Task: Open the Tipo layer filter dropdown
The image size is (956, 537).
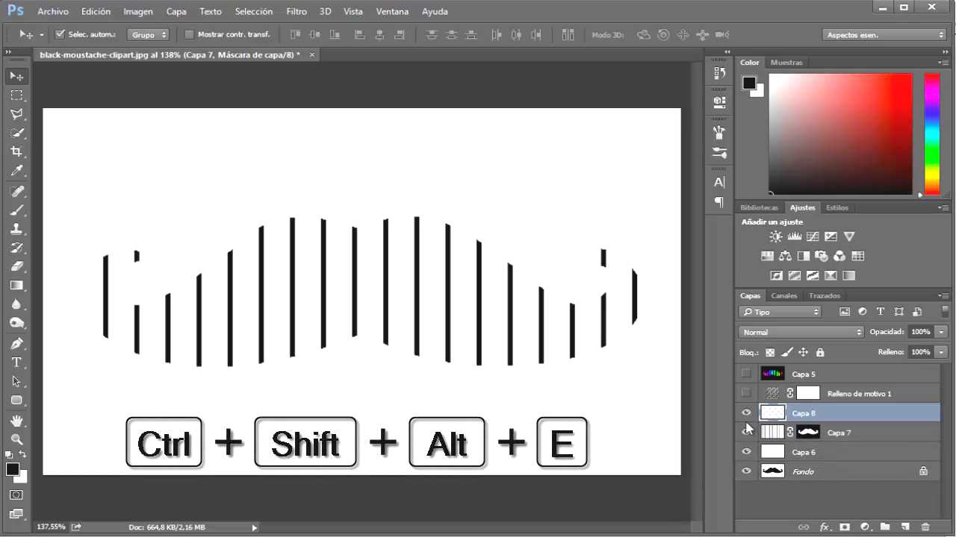Action: (x=780, y=312)
